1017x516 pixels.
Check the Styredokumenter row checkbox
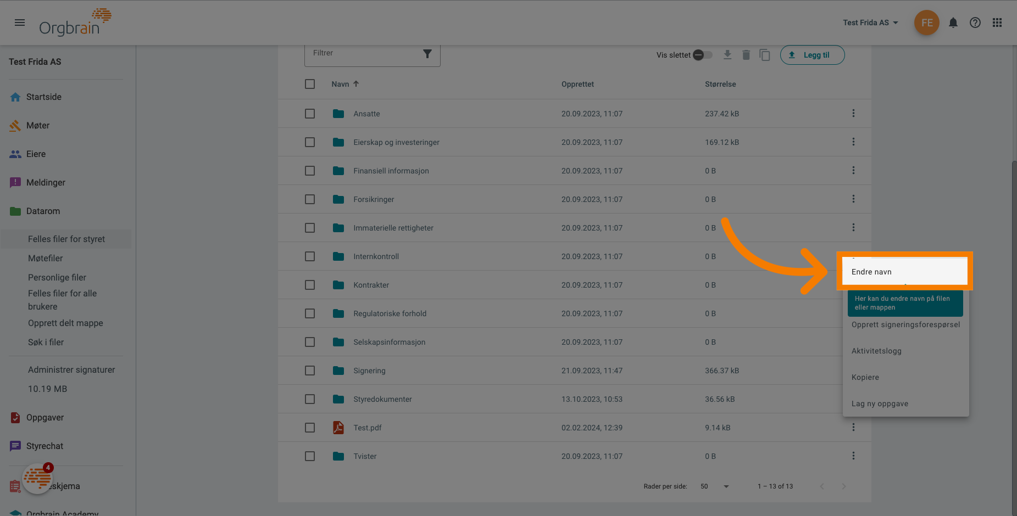point(310,399)
